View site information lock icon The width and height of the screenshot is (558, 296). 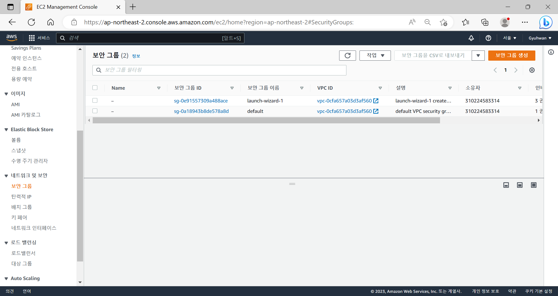tap(74, 22)
